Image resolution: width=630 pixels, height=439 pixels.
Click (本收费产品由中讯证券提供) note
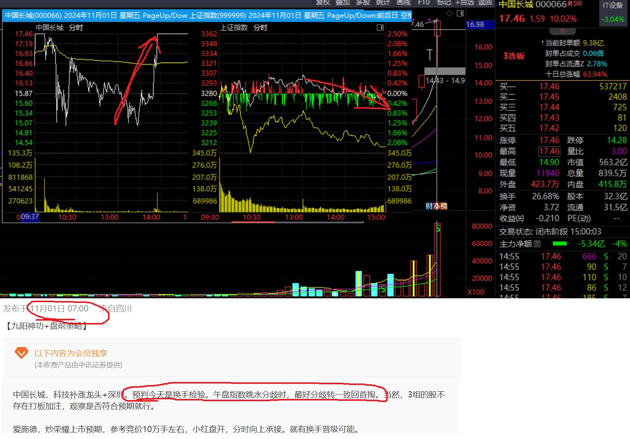point(78,365)
